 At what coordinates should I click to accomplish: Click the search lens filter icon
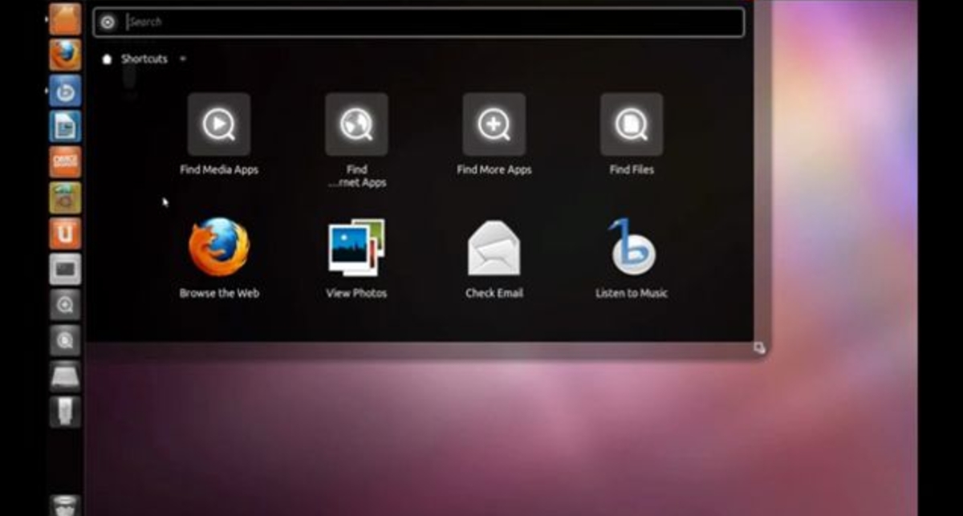click(x=107, y=21)
